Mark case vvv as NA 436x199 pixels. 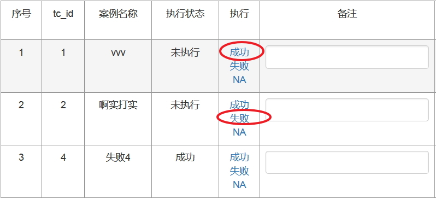(239, 80)
